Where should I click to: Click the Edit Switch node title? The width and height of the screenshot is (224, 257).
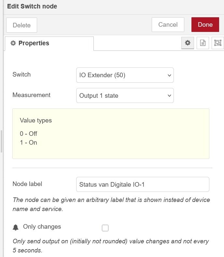(32, 7)
